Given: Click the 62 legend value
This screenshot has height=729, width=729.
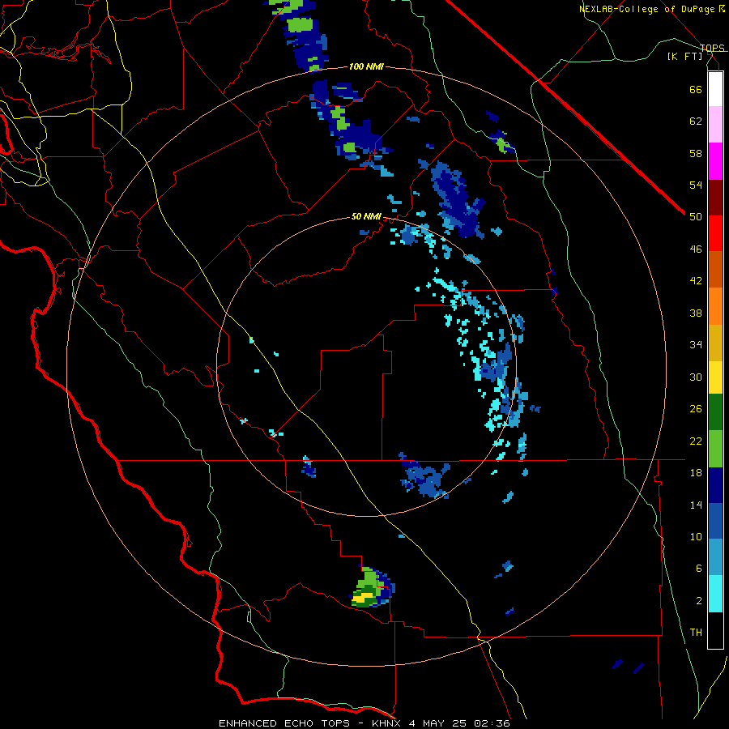Looking at the screenshot, I should (696, 122).
